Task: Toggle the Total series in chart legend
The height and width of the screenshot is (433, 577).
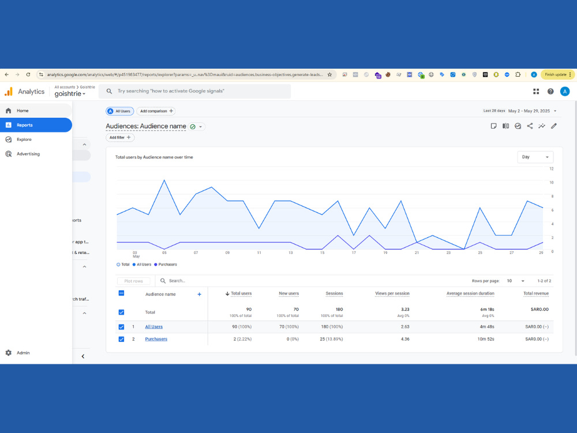Action: (x=123, y=264)
